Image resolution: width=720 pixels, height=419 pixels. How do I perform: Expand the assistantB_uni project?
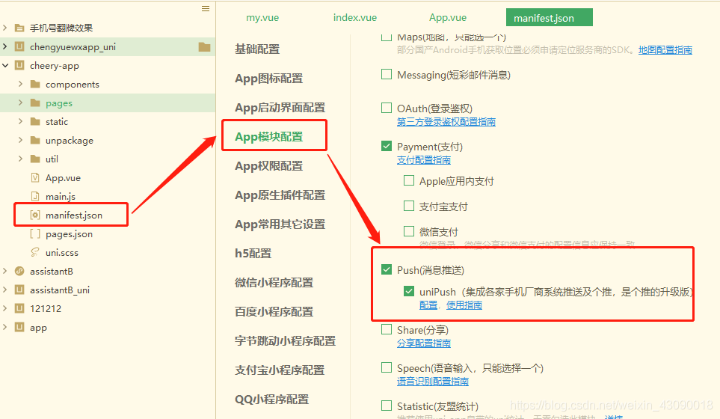tap(5, 290)
